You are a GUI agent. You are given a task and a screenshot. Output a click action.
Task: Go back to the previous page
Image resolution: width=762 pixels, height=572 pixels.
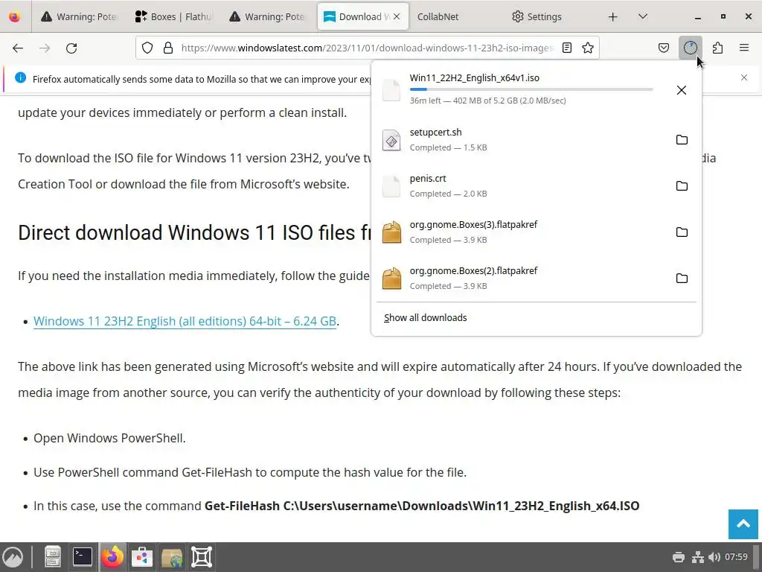[18, 48]
